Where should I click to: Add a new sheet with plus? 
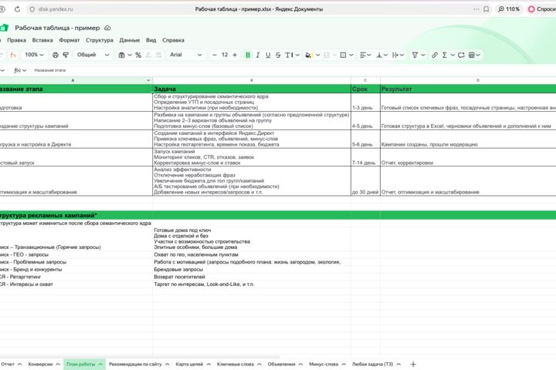(412, 364)
